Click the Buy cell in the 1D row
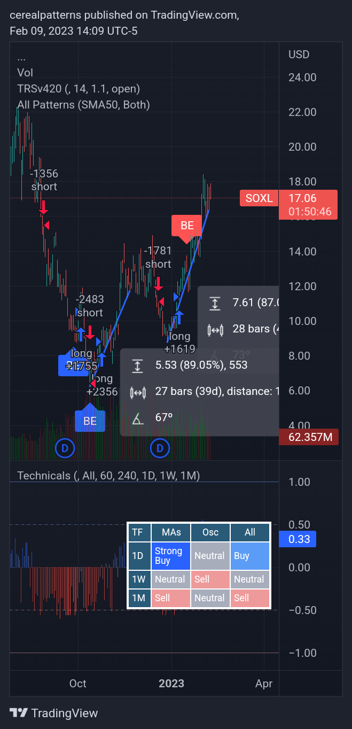Screen dimensions: 352x729 (249, 556)
